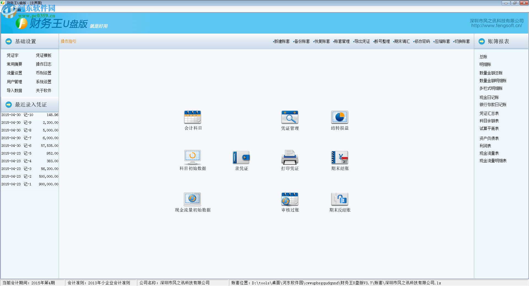Image resolution: width=529 pixels, height=286 pixels.
Task: Open the 会计科目 calendar icon
Action: point(193,117)
